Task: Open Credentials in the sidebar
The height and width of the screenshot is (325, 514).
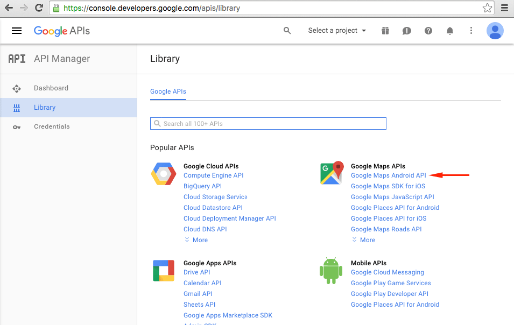Action: (52, 126)
